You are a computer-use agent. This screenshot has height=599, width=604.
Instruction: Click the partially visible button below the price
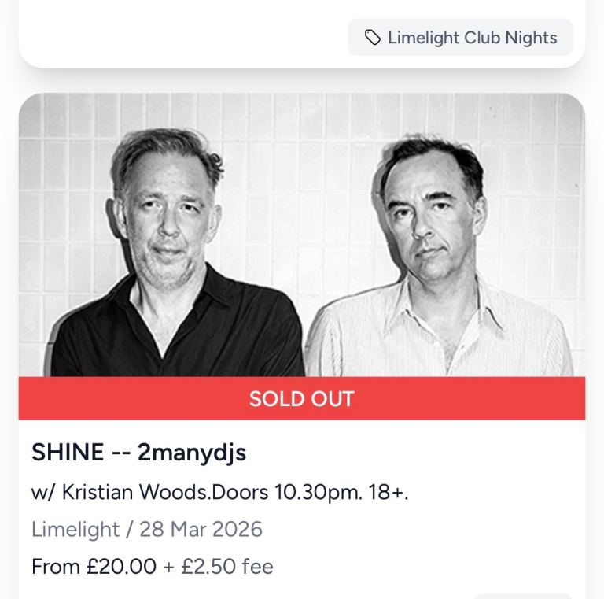click(x=522, y=595)
